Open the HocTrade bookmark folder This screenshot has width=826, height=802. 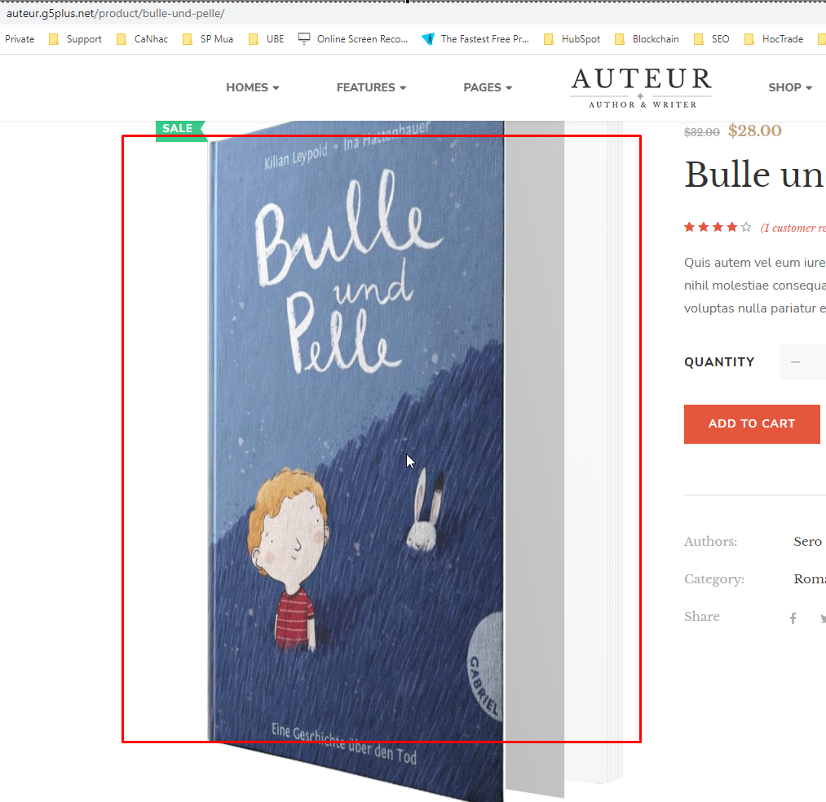[773, 39]
